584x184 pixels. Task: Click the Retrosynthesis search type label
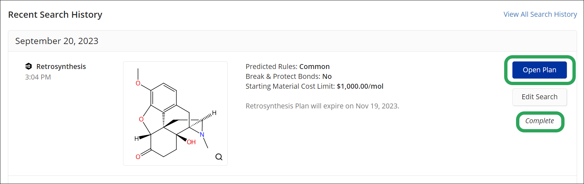pos(61,66)
